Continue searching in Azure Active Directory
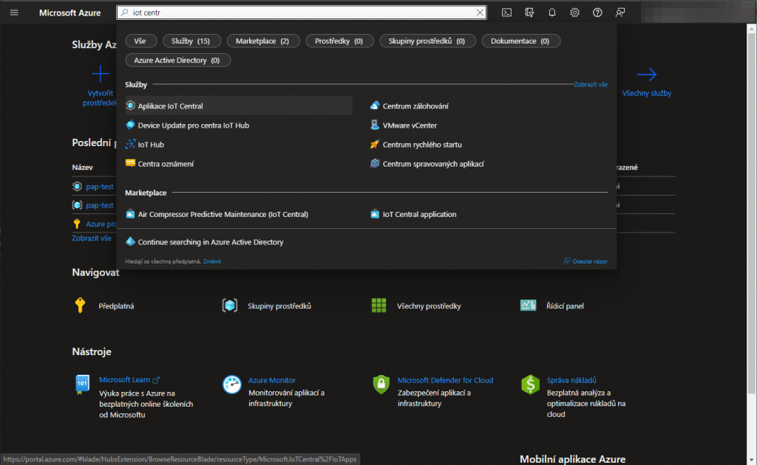The image size is (757, 465). (x=210, y=242)
